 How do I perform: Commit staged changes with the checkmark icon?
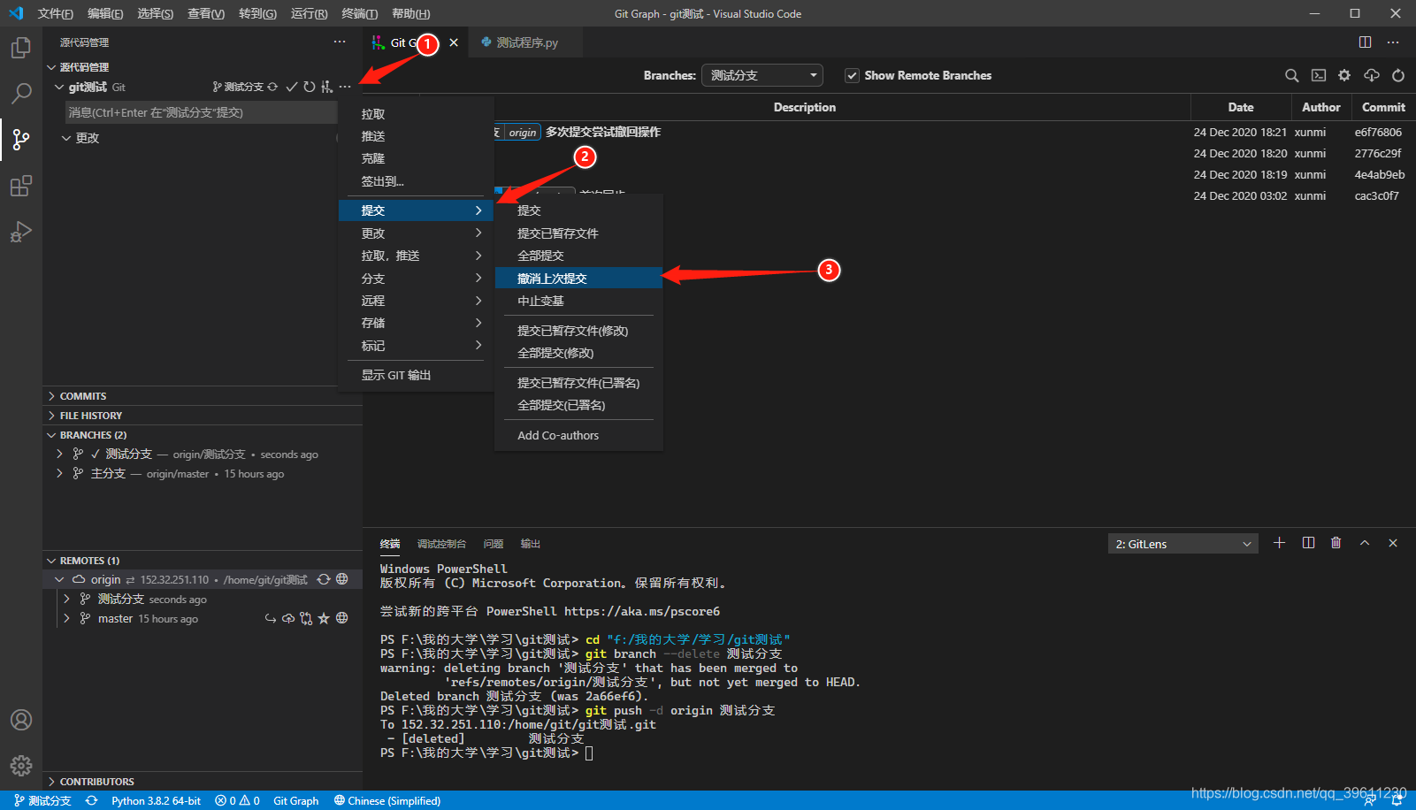pyautogui.click(x=292, y=87)
